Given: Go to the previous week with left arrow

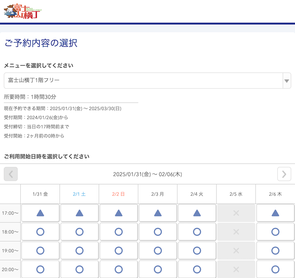Looking at the screenshot, I should [x=11, y=174].
